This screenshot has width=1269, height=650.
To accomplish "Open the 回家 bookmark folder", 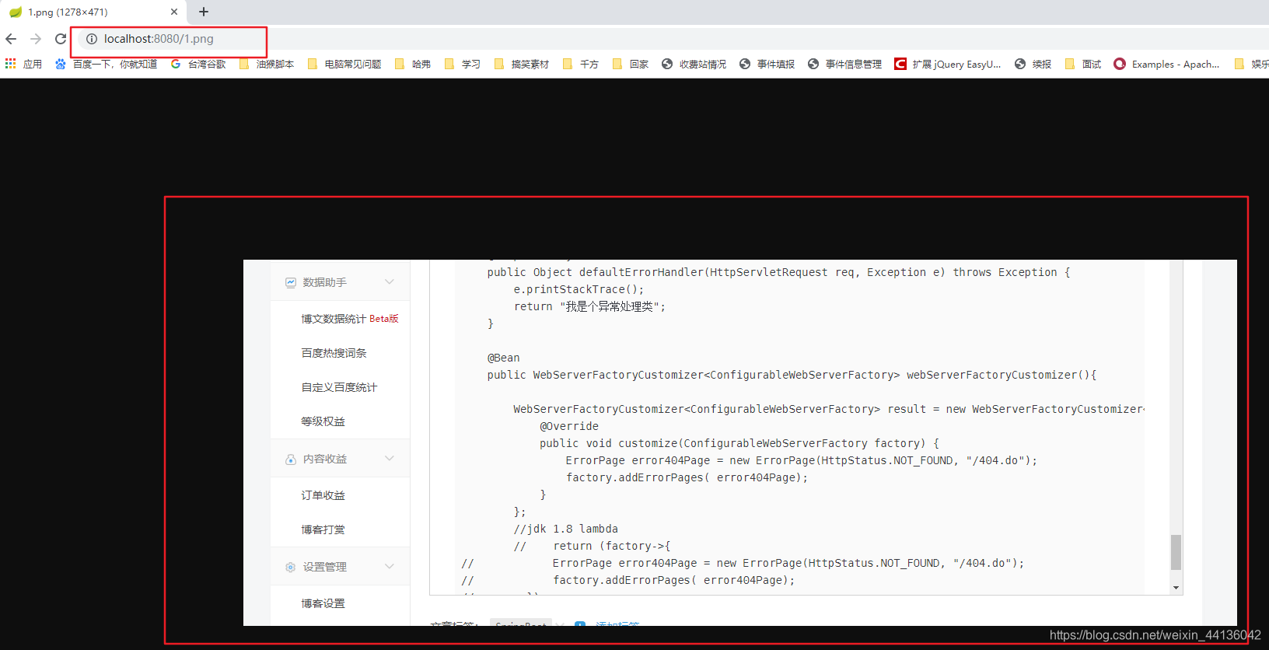I will pos(631,64).
